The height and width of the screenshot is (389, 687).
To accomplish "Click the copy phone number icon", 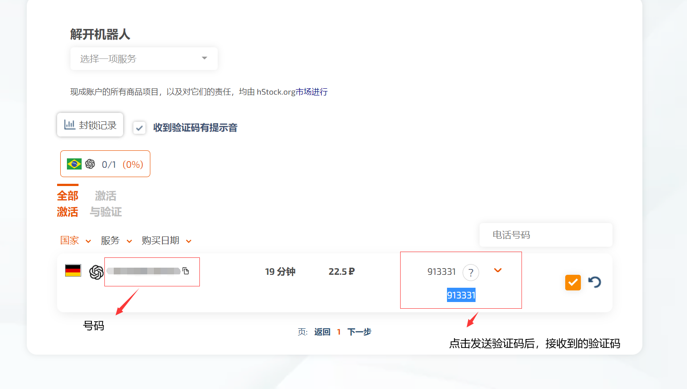I will [x=186, y=271].
